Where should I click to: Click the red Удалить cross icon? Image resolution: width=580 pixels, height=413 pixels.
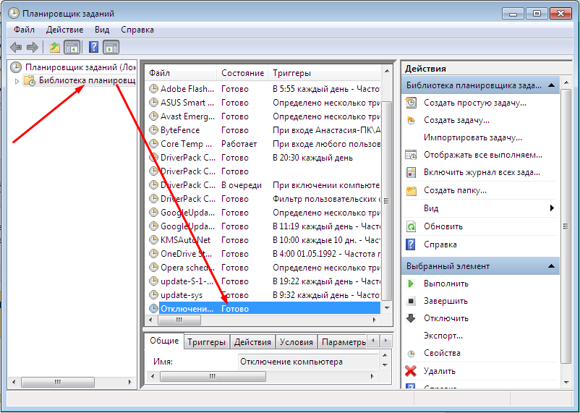click(411, 371)
